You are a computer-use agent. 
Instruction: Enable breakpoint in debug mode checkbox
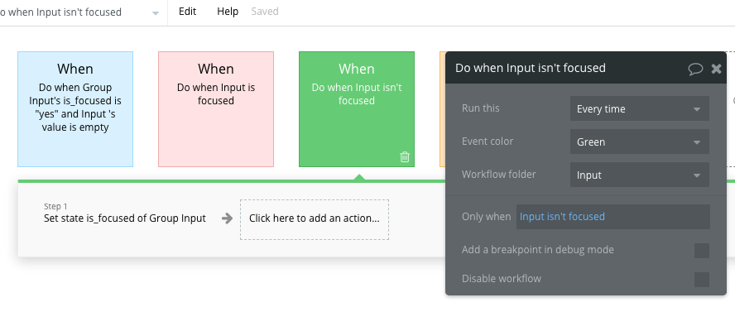[x=701, y=251]
